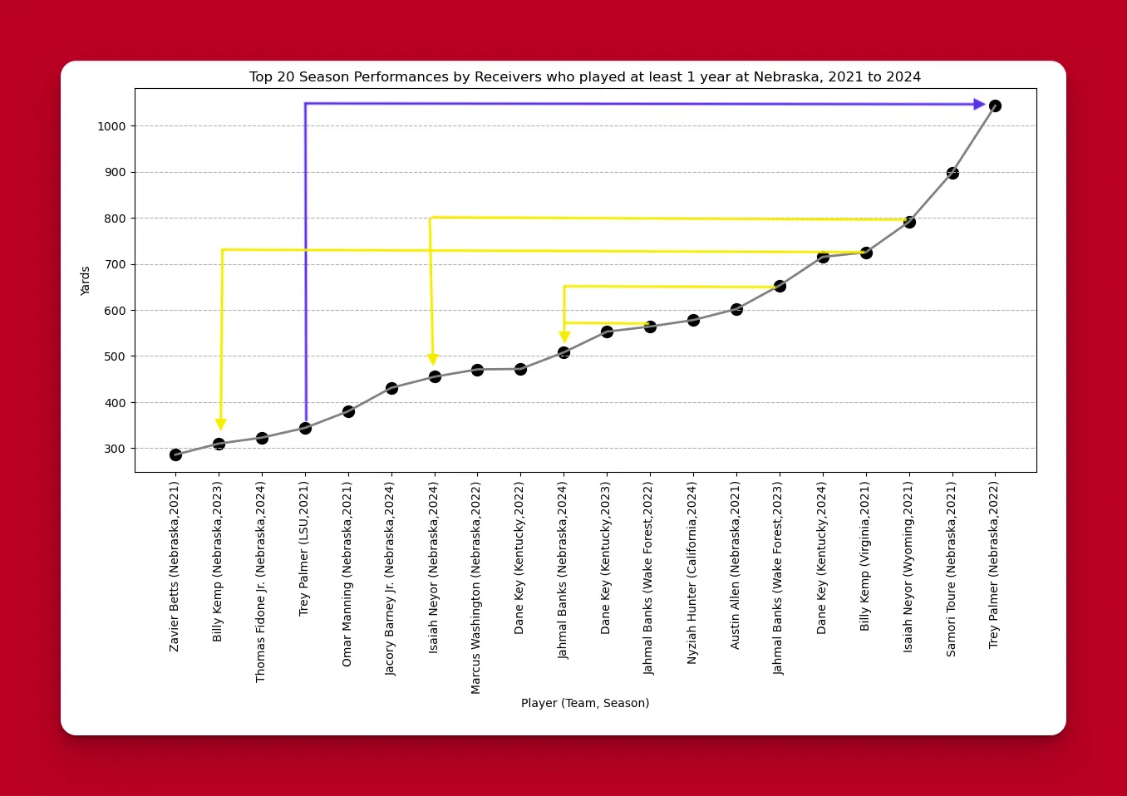Click the chart title text

tap(585, 77)
